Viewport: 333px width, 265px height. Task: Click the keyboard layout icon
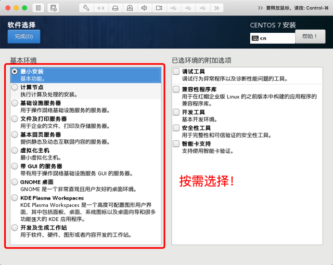tap(255, 38)
